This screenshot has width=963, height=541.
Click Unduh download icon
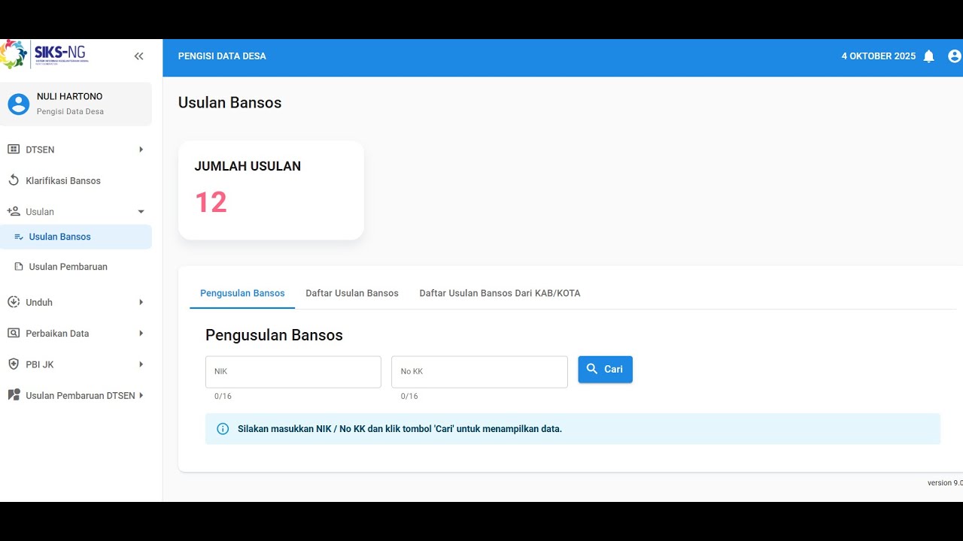14,302
